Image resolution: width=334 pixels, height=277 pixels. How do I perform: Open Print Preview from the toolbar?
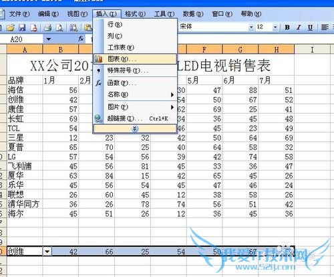click(x=59, y=27)
